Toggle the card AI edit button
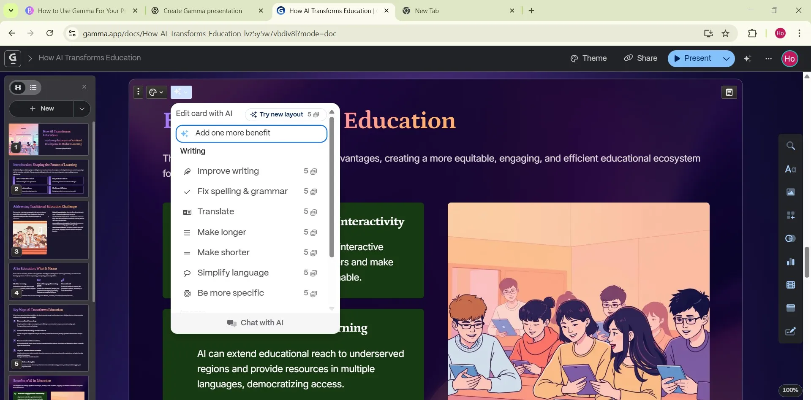Image resolution: width=811 pixels, height=400 pixels. (181, 92)
